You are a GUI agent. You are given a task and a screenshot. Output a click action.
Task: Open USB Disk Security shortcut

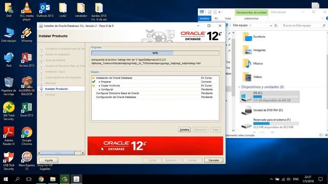[9, 161]
